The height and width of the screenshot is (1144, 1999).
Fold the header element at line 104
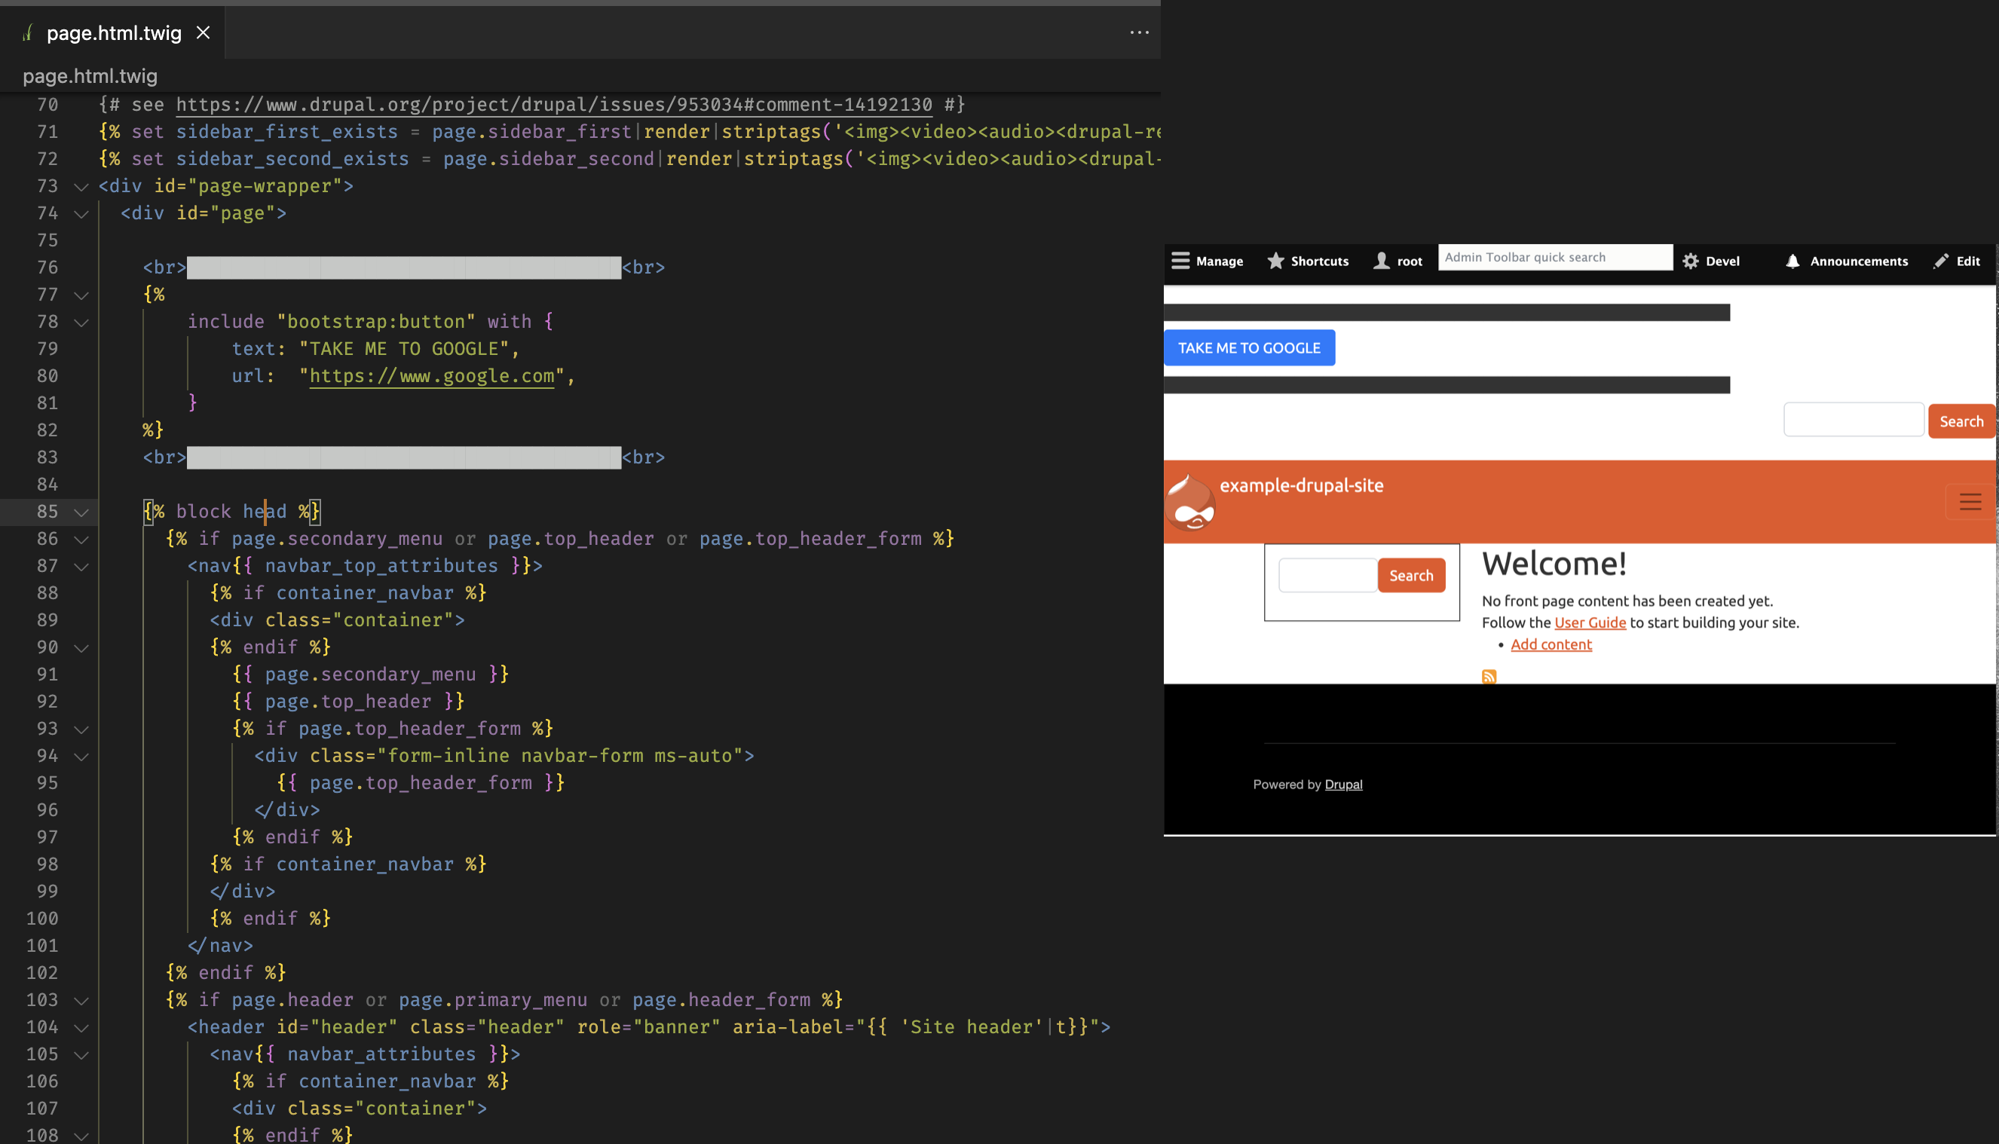[x=81, y=1028]
